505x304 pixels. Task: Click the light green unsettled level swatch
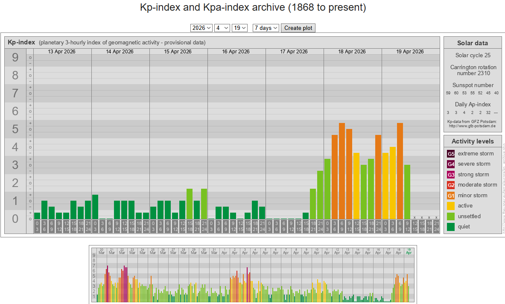pos(451,216)
